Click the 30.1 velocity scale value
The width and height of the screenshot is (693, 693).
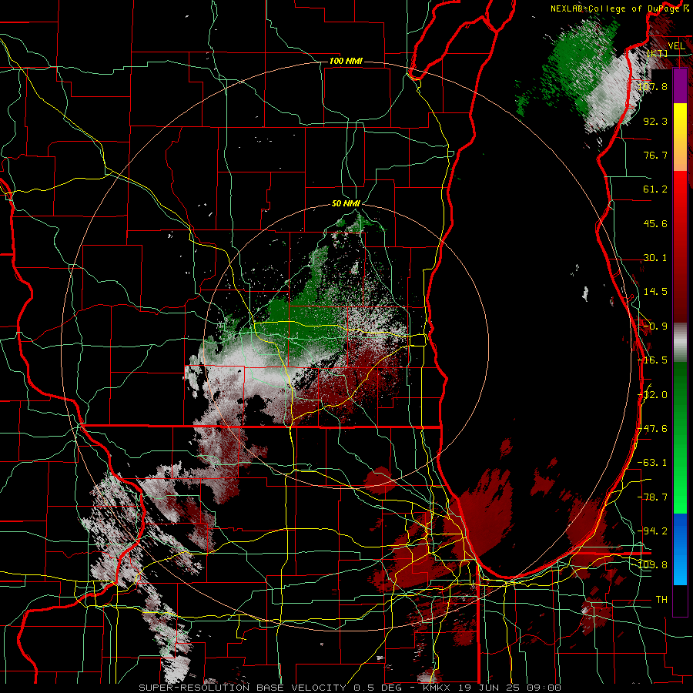click(x=655, y=258)
